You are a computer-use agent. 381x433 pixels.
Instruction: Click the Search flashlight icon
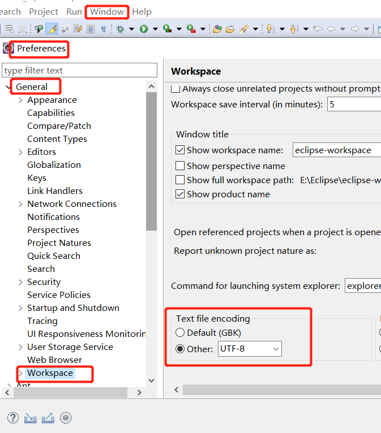(x=244, y=29)
